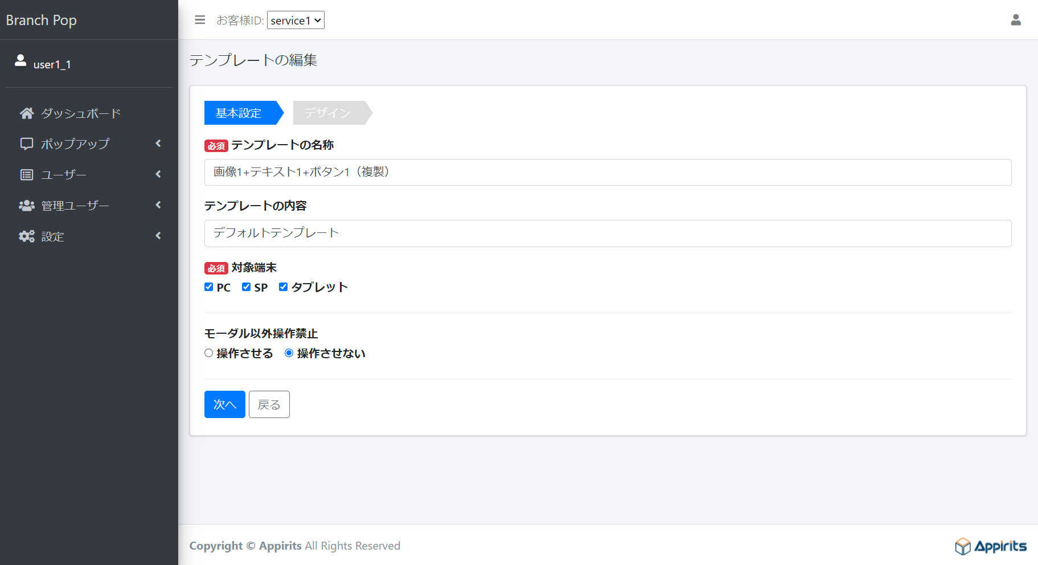
Task: Open the ユーザー sidebar menu
Action: tap(89, 174)
